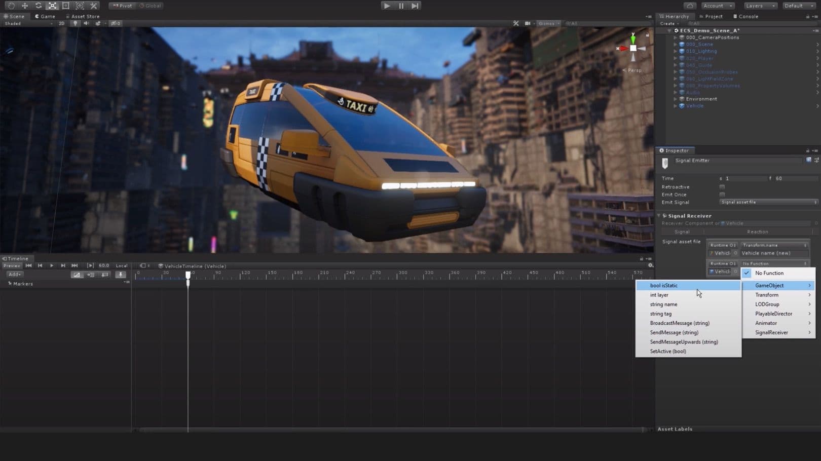Click the Vehicle name (new) text field

click(x=773, y=253)
